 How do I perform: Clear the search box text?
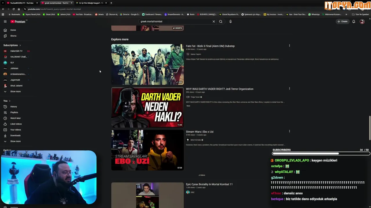coord(214,21)
